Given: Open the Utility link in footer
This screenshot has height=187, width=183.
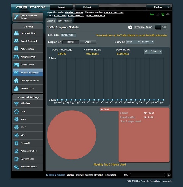Looking at the screenshot, I should click(x=79, y=175).
